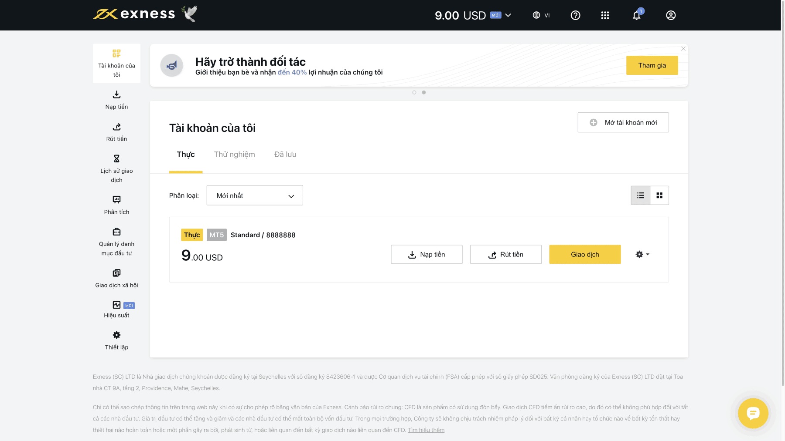Open Phân tích in the sidebar
Viewport: 785px width, 441px height.
click(116, 205)
